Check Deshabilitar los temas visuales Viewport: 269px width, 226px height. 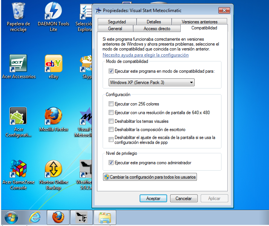pos(111,121)
